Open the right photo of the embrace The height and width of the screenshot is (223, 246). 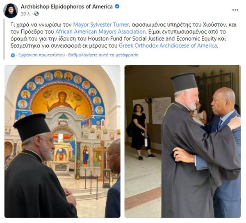(x=182, y=141)
